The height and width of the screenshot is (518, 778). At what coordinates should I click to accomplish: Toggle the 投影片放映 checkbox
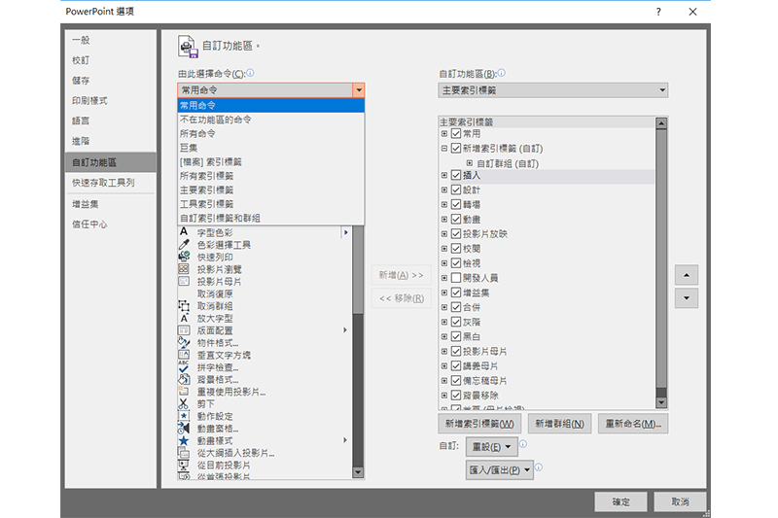click(456, 233)
